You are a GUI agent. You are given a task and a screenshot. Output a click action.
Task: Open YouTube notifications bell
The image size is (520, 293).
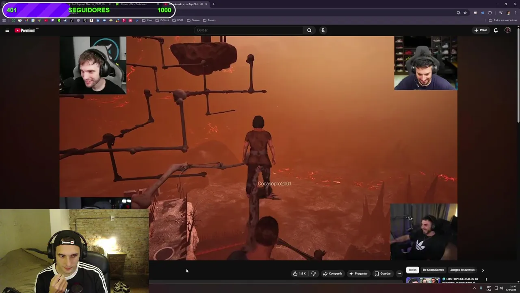[x=496, y=30]
